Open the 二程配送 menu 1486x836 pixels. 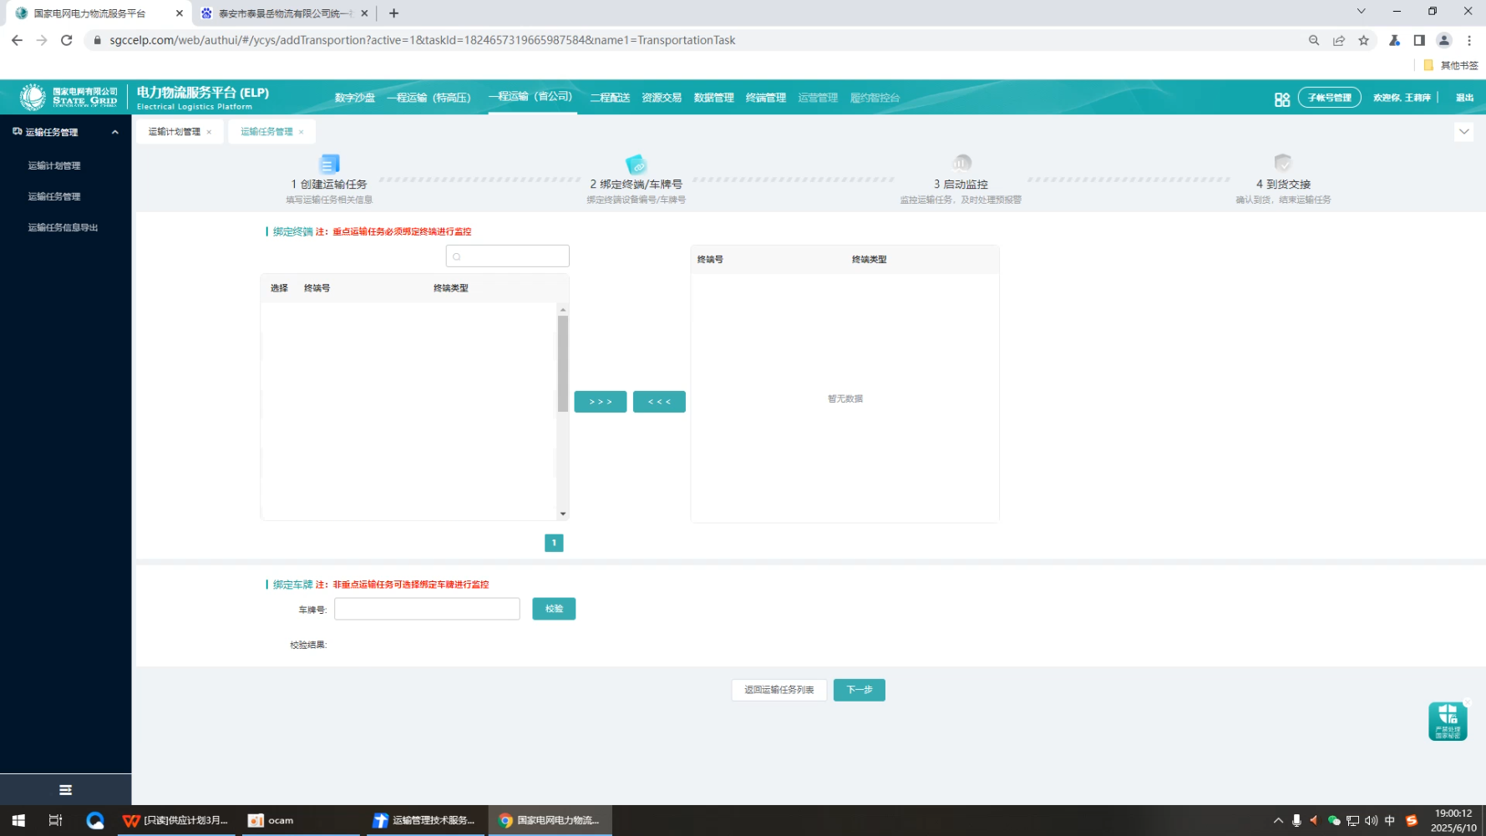pyautogui.click(x=609, y=98)
